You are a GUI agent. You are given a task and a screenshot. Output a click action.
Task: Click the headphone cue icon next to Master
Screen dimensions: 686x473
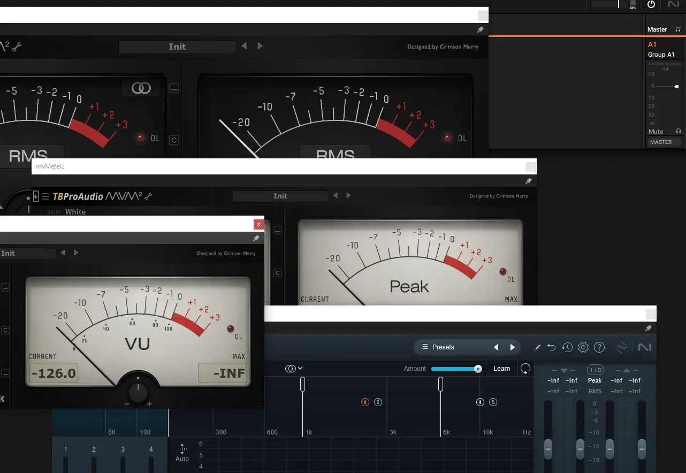[677, 29]
